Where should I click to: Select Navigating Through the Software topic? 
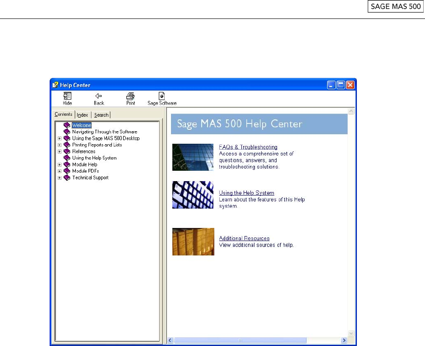tap(105, 132)
